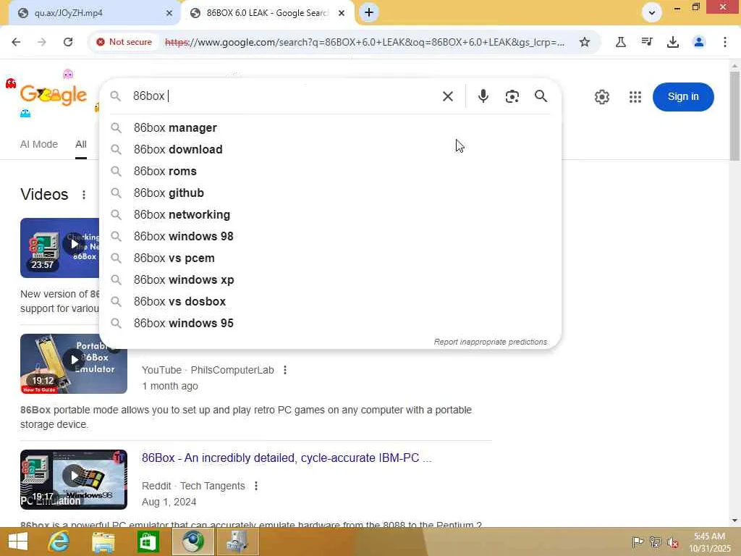Click Report inappropriate predictions link
The height and width of the screenshot is (556, 741).
coord(490,342)
